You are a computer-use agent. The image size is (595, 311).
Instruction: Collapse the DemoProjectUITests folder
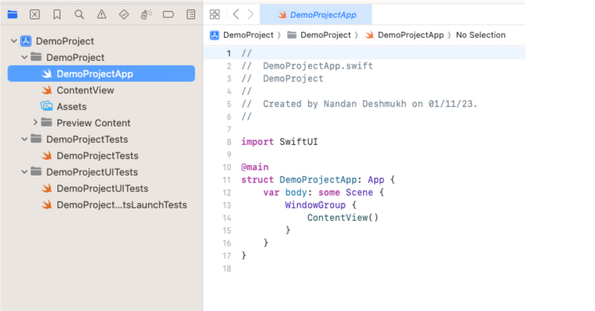[x=25, y=172]
